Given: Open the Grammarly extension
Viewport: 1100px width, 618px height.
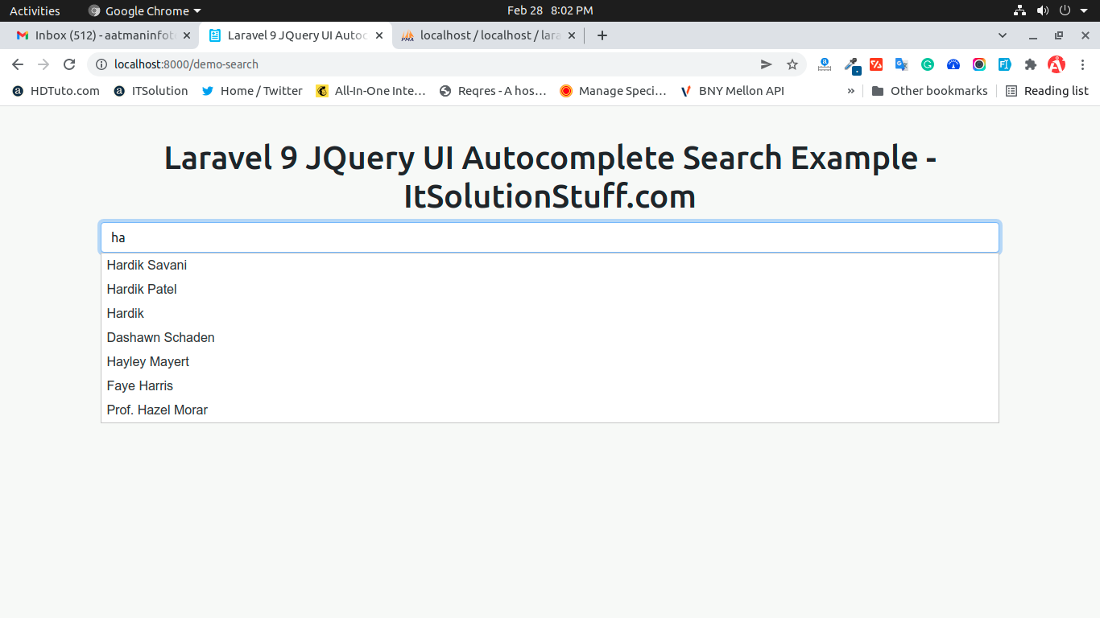Looking at the screenshot, I should (x=928, y=64).
